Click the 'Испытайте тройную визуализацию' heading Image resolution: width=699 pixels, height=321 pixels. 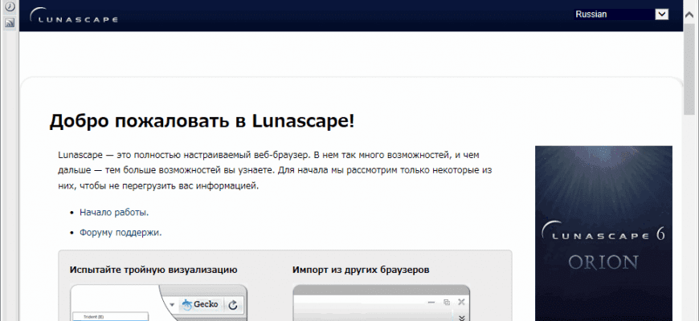(x=153, y=270)
